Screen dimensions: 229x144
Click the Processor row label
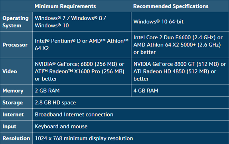coord(15,45)
